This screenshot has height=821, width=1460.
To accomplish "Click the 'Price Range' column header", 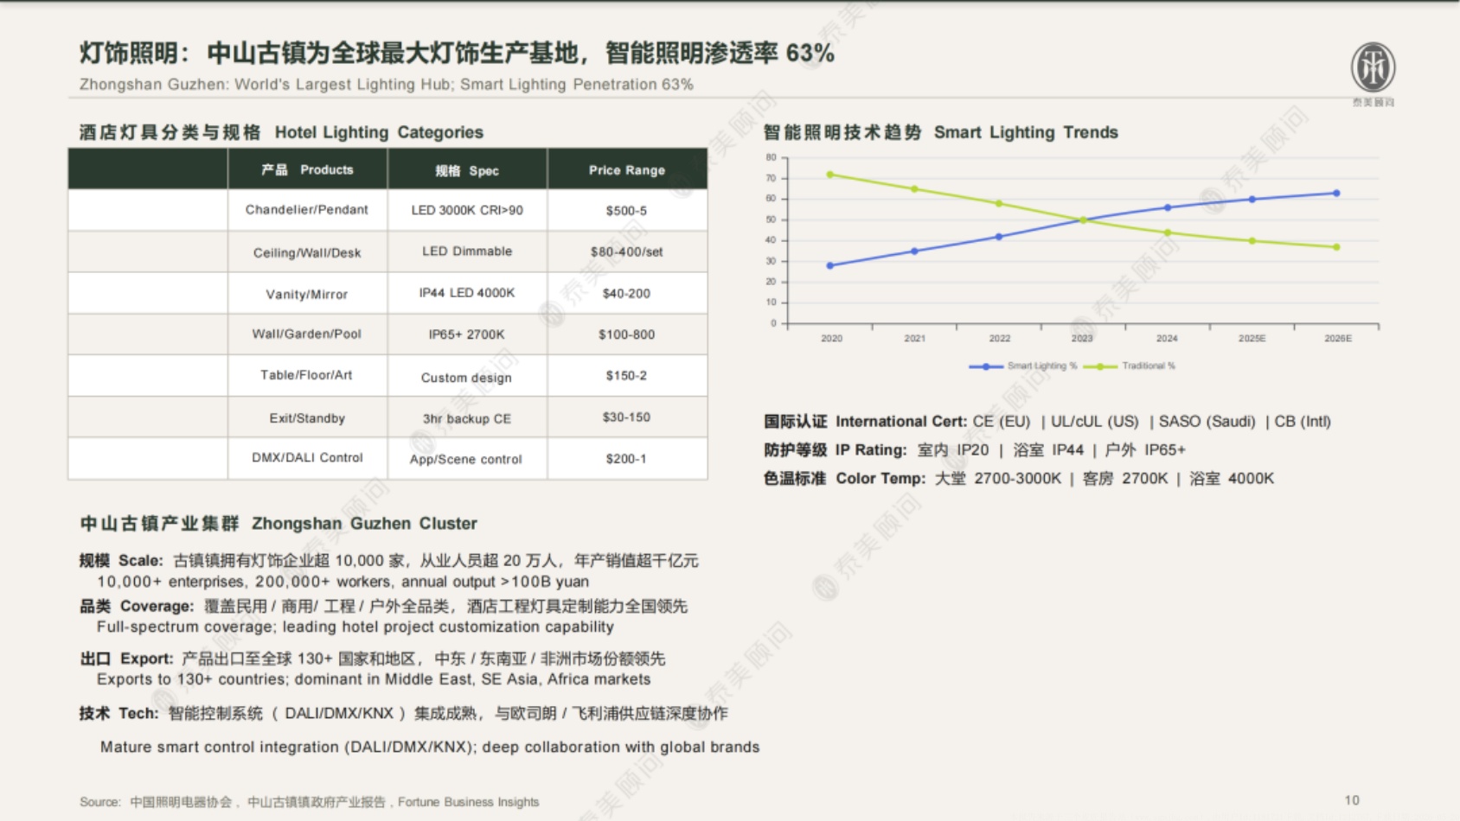I will point(627,170).
